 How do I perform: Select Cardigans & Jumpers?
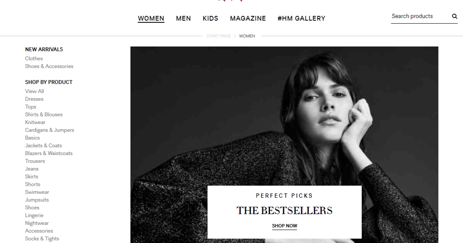coord(50,130)
